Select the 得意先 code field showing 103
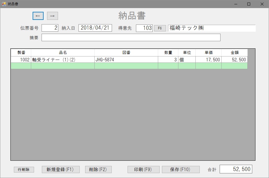Image resolution: width=269 pixels, height=178 pixels. [x=144, y=28]
